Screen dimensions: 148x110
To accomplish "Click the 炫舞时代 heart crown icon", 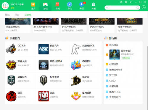I will (x=76, y=96).
